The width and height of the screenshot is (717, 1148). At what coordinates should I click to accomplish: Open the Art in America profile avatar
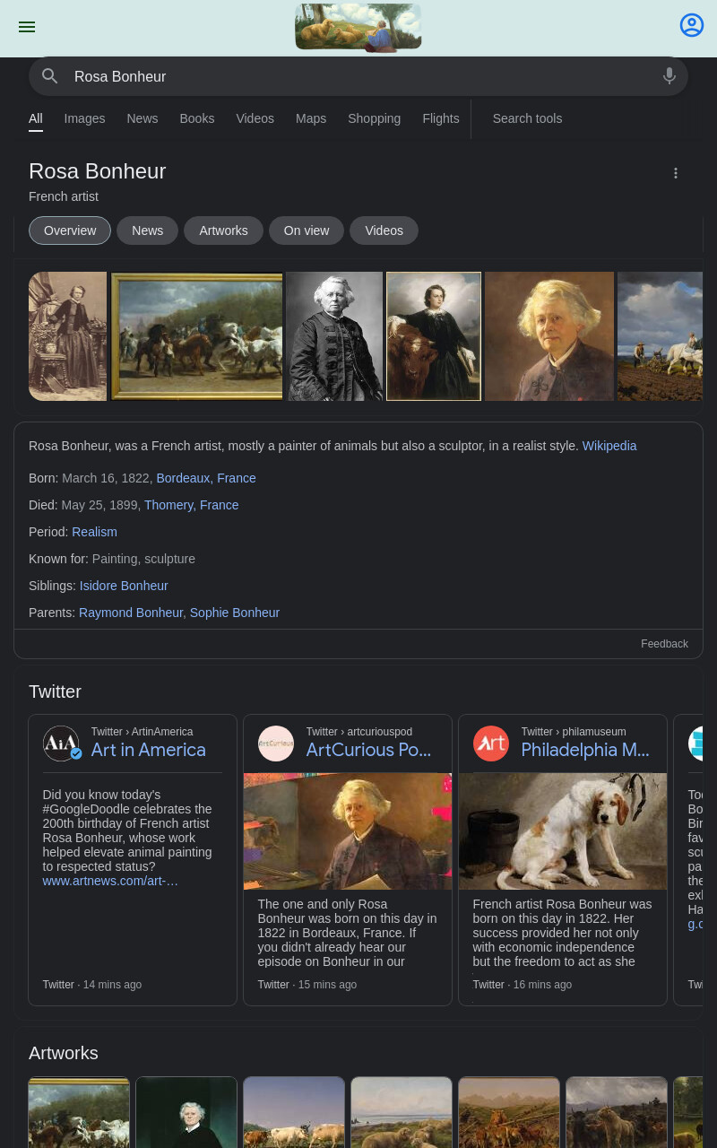pyautogui.click(x=62, y=744)
